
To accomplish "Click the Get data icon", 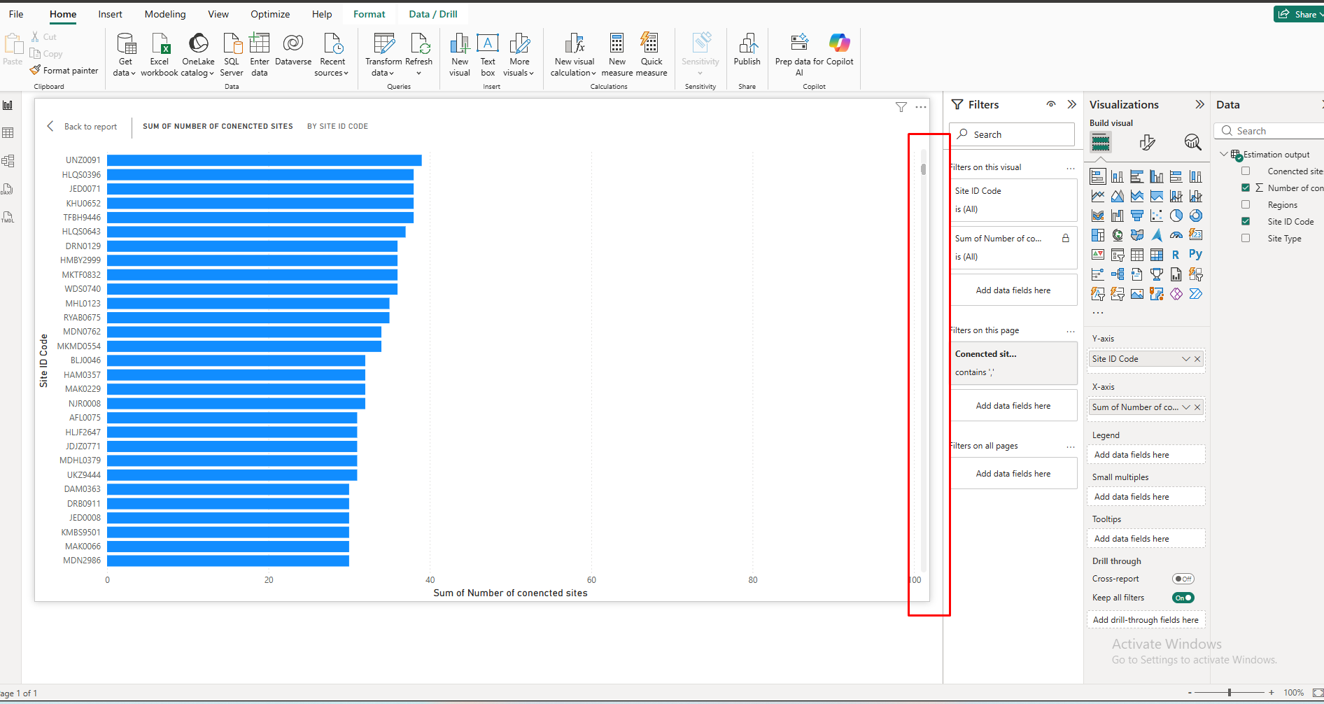I will click(x=125, y=45).
